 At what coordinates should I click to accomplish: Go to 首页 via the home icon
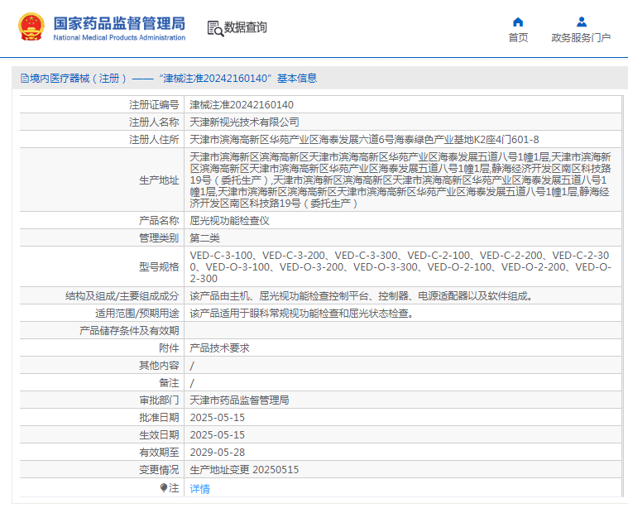point(518,22)
